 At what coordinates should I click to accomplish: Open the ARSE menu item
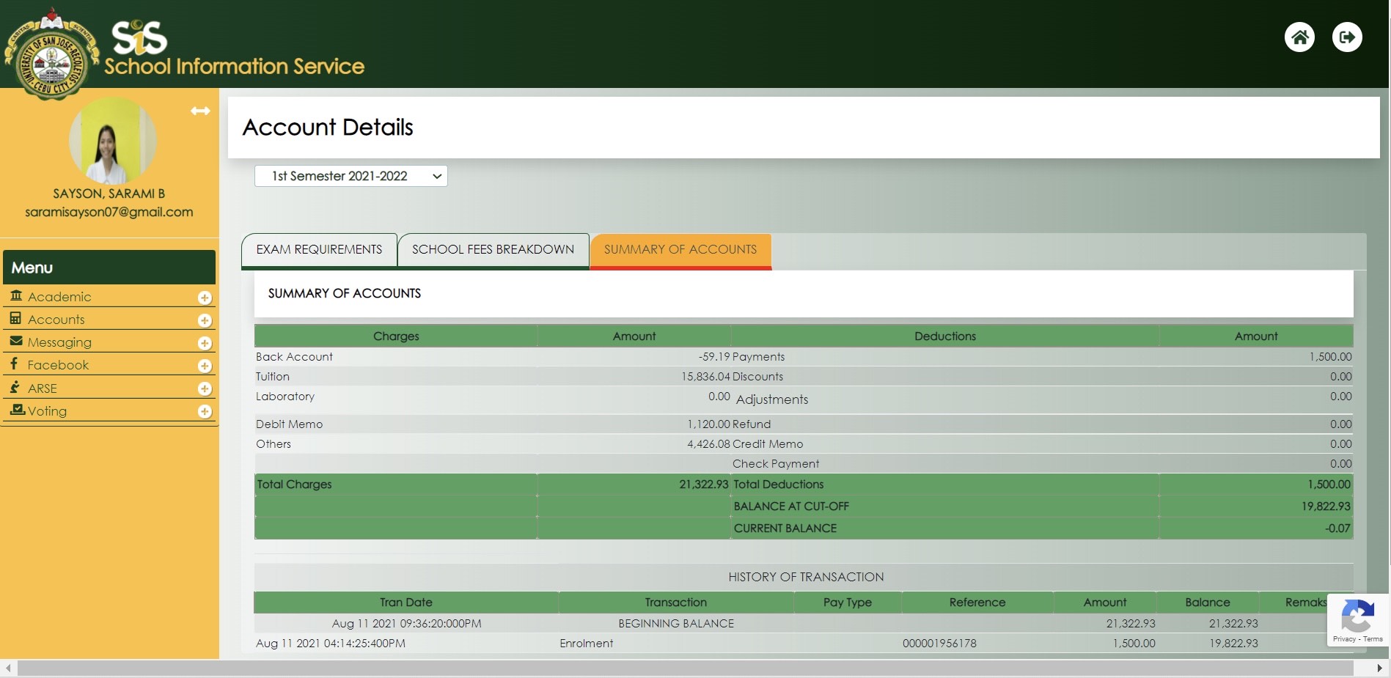[x=43, y=388]
